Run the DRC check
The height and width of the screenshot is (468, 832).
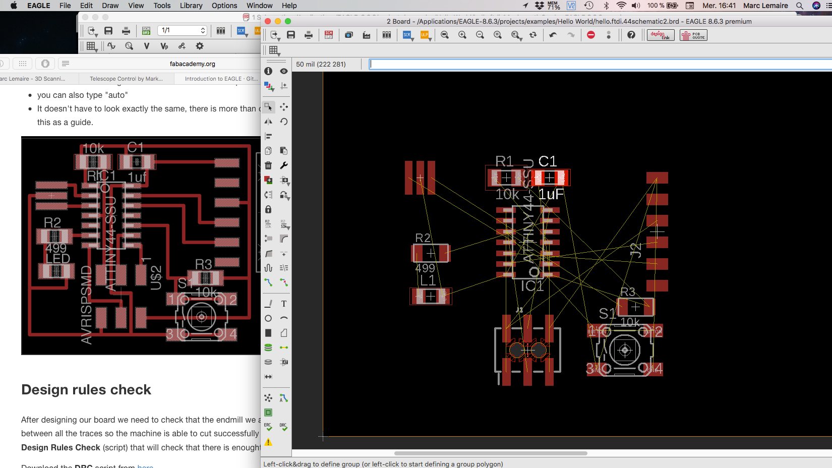point(284,427)
